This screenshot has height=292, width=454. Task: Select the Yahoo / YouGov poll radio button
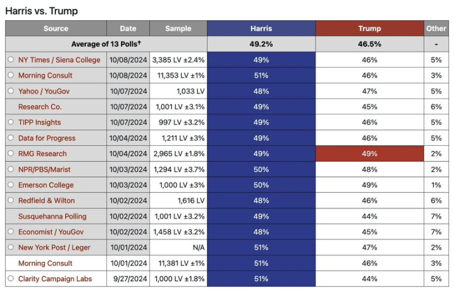click(11, 91)
